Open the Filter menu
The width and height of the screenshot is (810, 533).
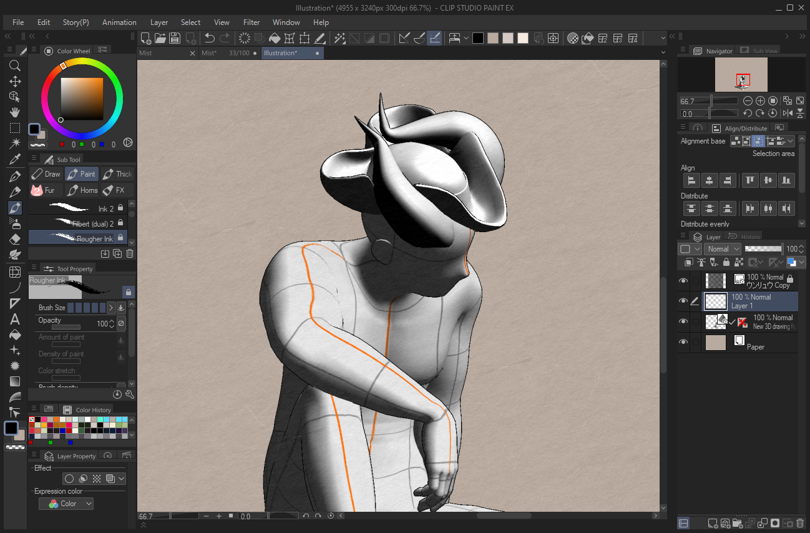[x=251, y=22]
